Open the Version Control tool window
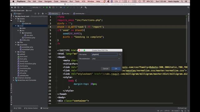Viewport: 200px width, 112px height. (x=31, y=108)
